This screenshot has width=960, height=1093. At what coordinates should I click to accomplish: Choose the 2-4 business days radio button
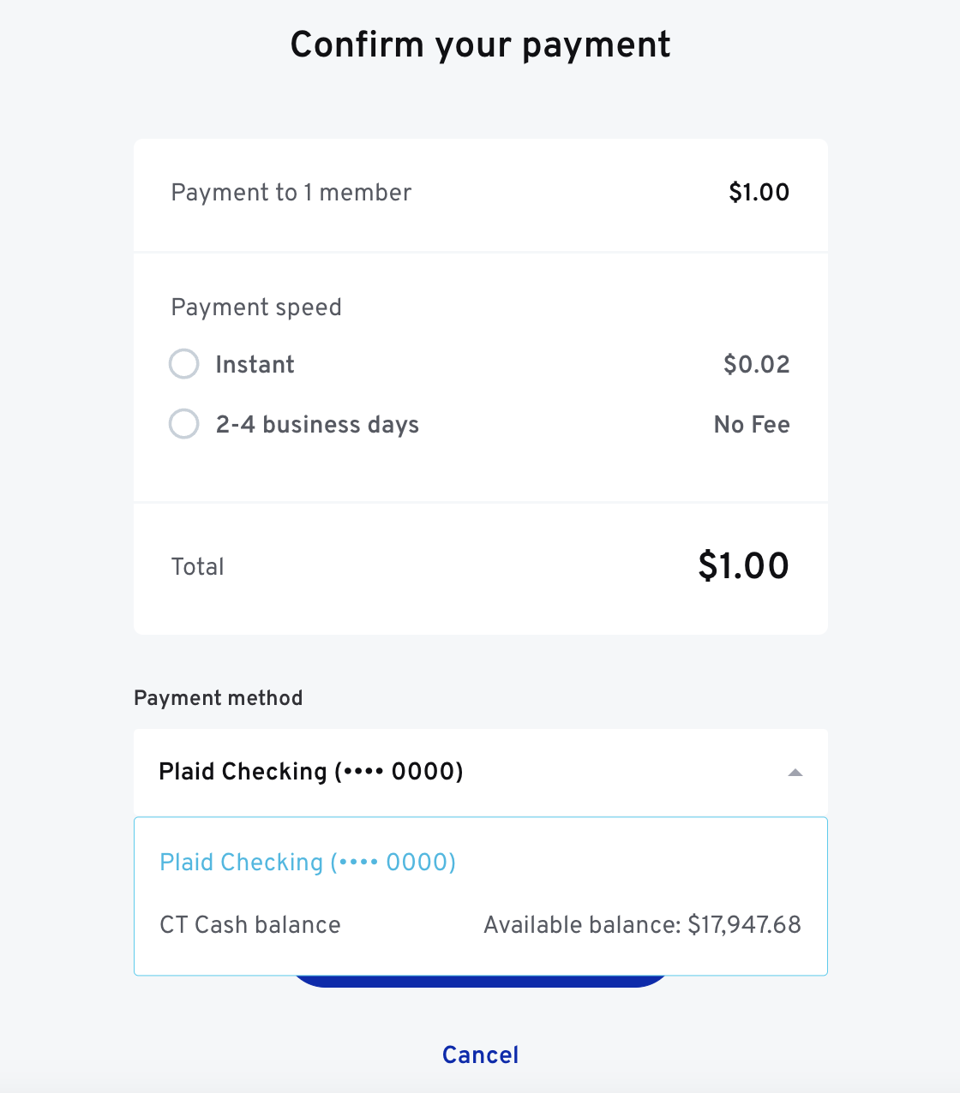point(184,424)
